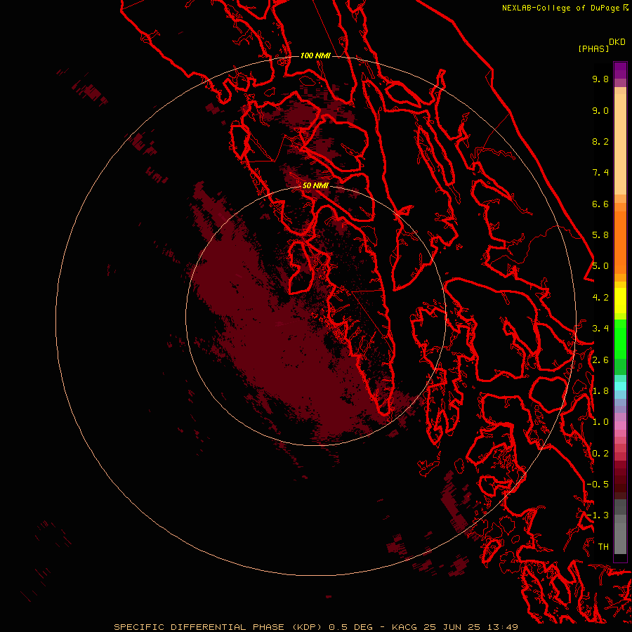Click the cyan color bar segment beside 1.8
This screenshot has height=632, width=632.
(x=620, y=386)
